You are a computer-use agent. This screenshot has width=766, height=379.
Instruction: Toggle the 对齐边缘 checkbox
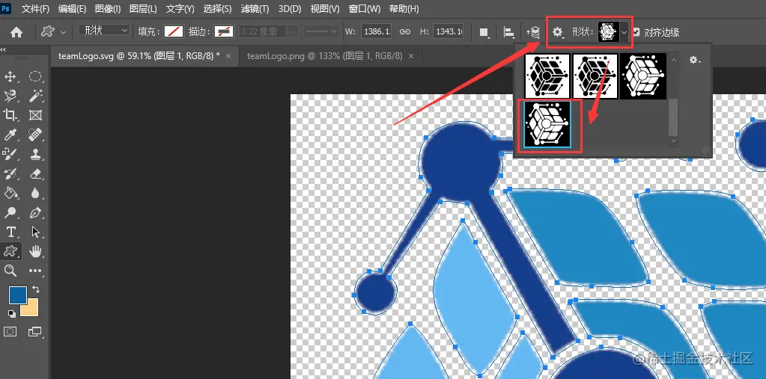coord(636,32)
